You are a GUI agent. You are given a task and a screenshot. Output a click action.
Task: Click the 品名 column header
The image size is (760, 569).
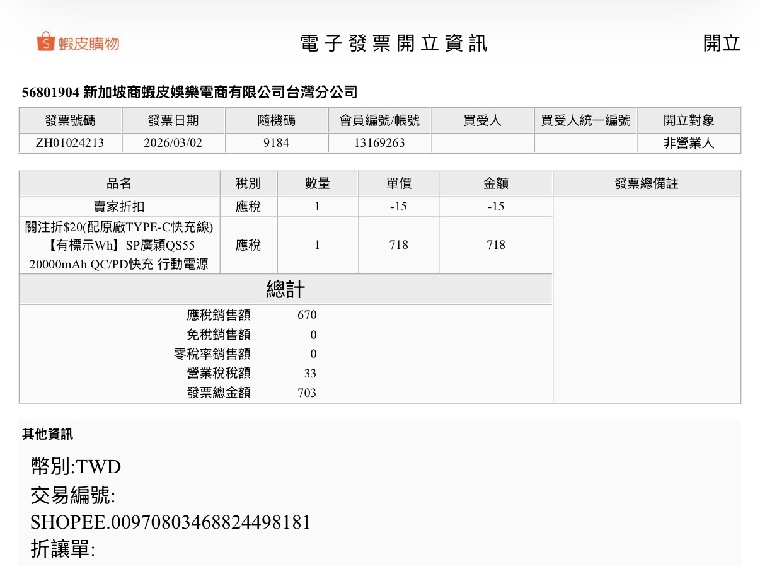coord(119,183)
